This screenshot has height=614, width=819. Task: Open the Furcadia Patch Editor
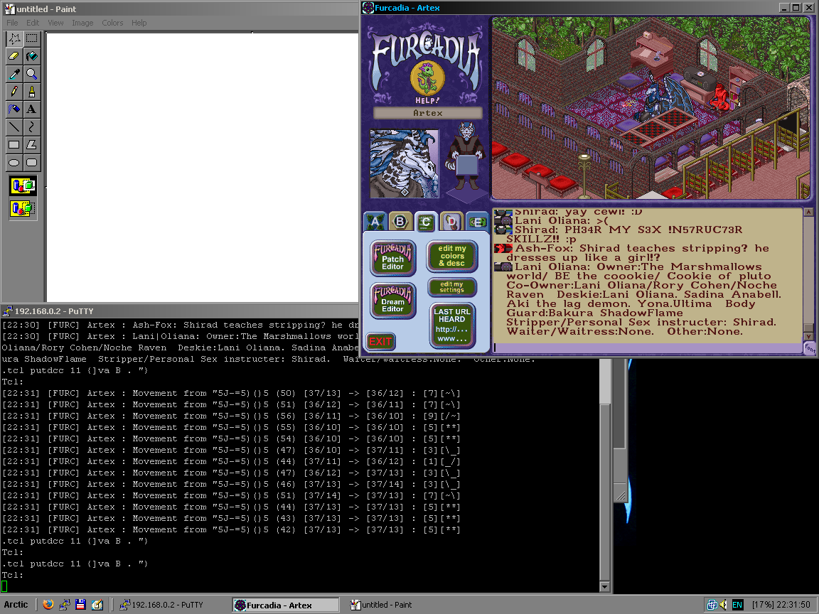392,257
